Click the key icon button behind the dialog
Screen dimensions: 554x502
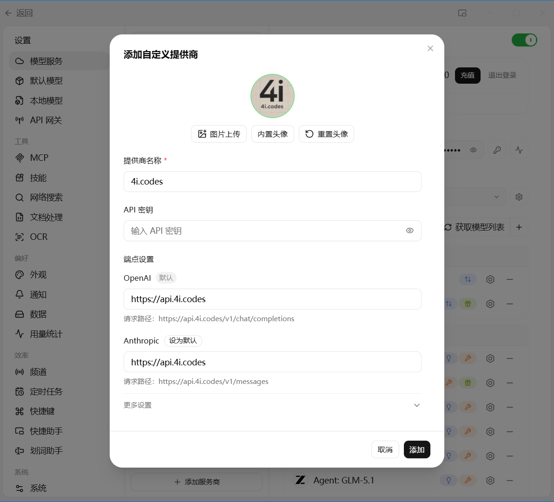(497, 150)
